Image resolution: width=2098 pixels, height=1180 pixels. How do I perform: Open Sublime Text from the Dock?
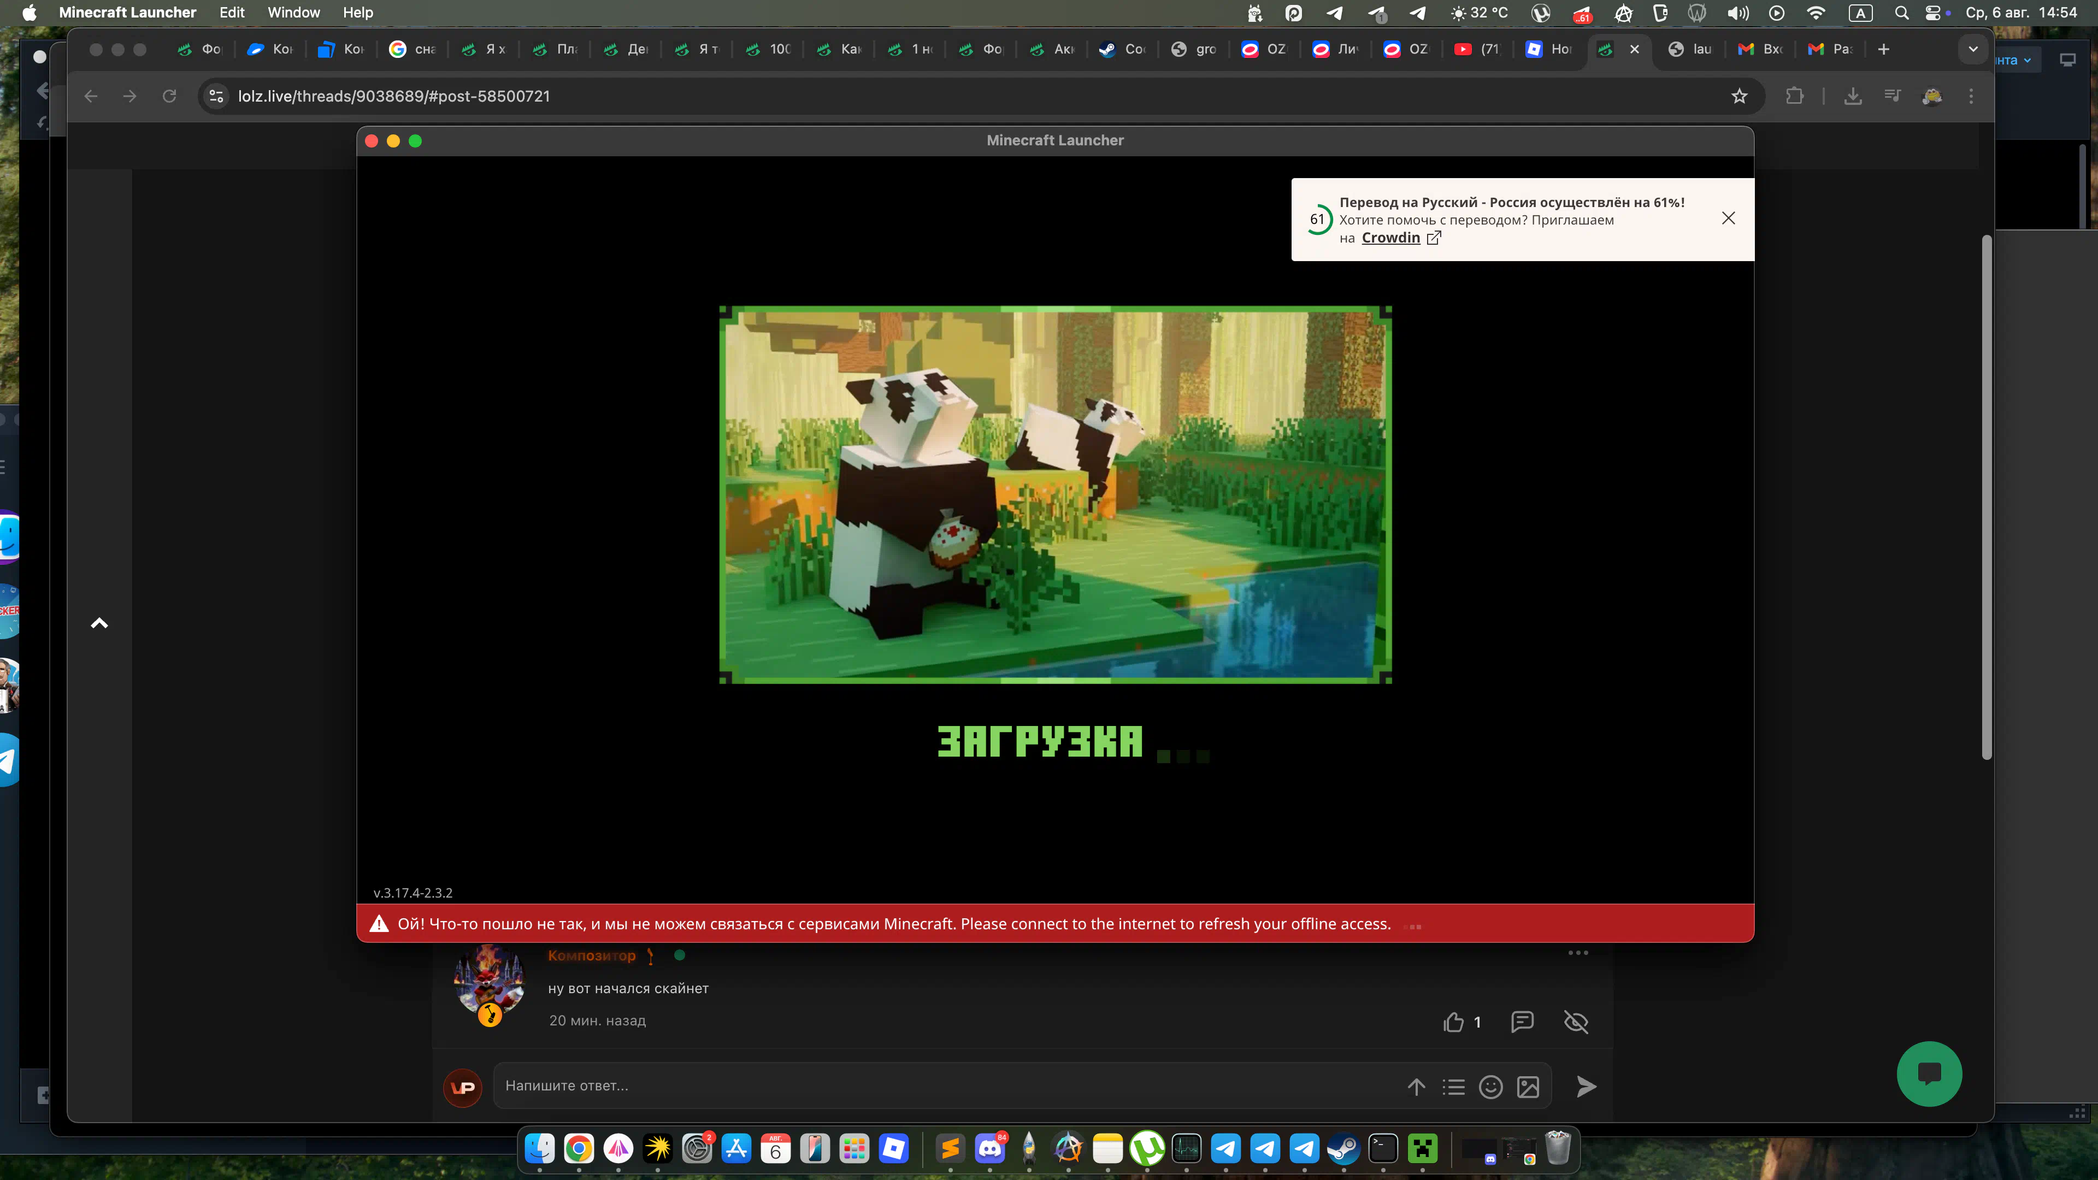pyautogui.click(x=951, y=1148)
